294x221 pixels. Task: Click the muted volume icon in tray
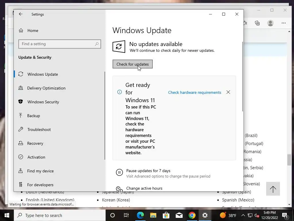(257, 215)
